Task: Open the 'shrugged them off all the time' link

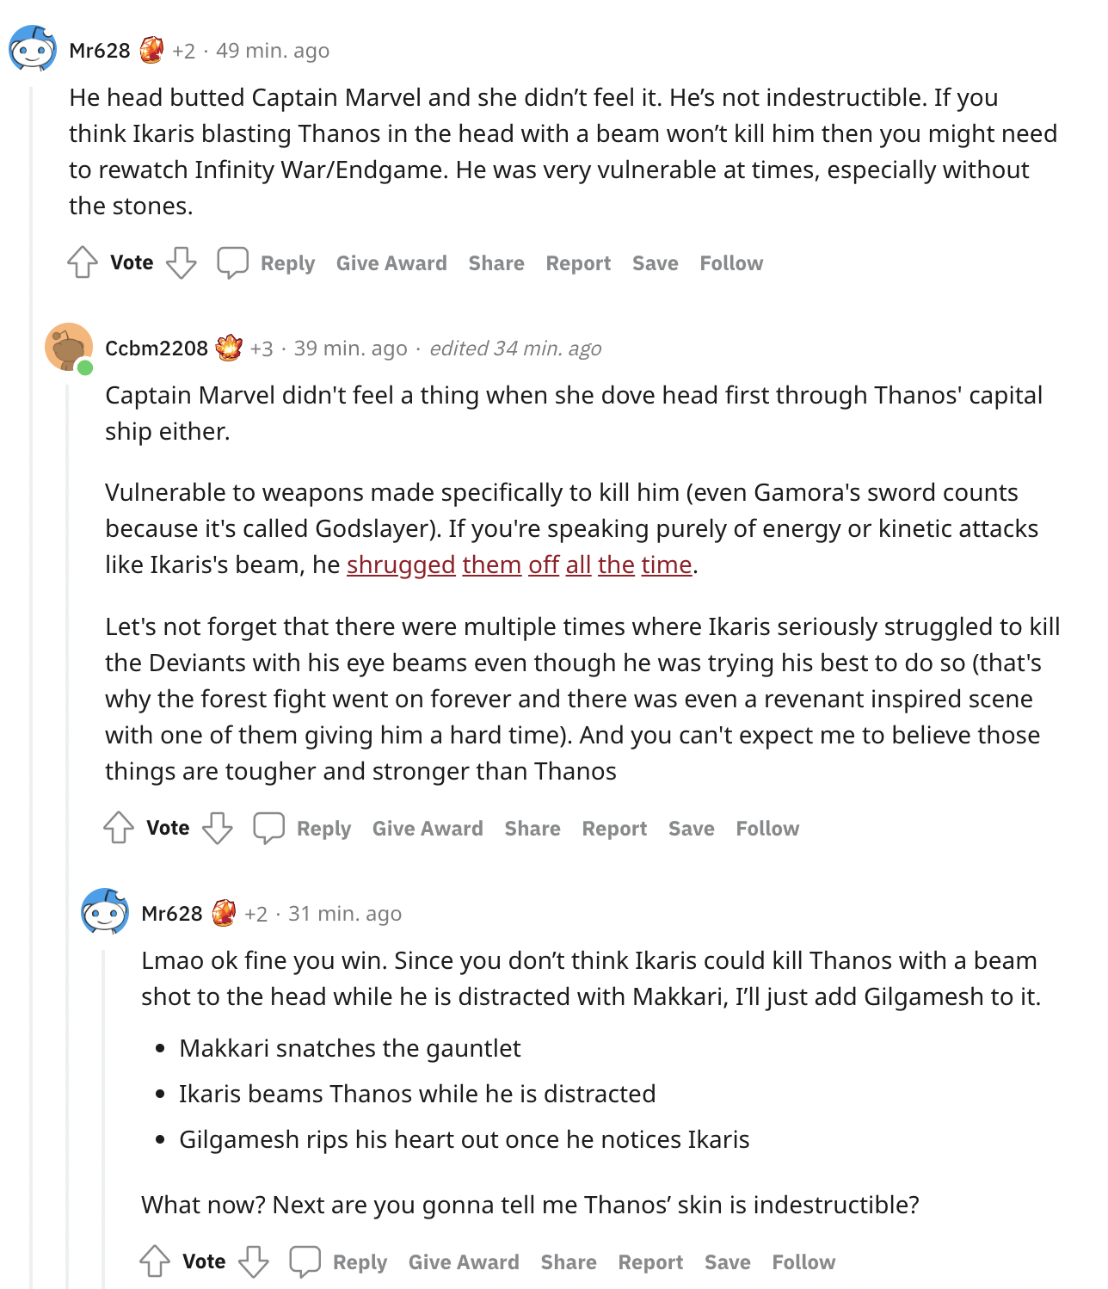Action: 519,564
